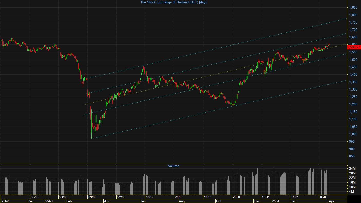Image resolution: width=361 pixels, height=203 pixels.
Task: Click the 06/1 date marker
Action: pos(34,197)
